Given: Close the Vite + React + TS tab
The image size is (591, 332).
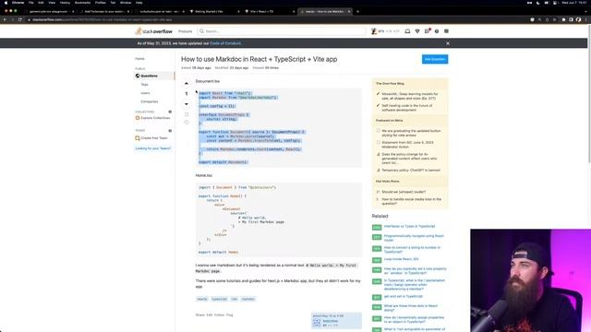Looking at the screenshot, I should [294, 11].
